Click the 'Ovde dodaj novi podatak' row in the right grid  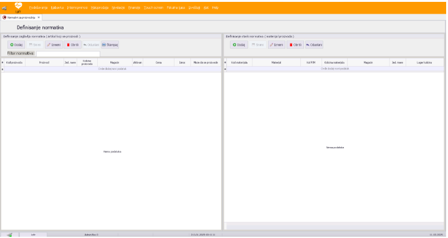(x=335, y=69)
